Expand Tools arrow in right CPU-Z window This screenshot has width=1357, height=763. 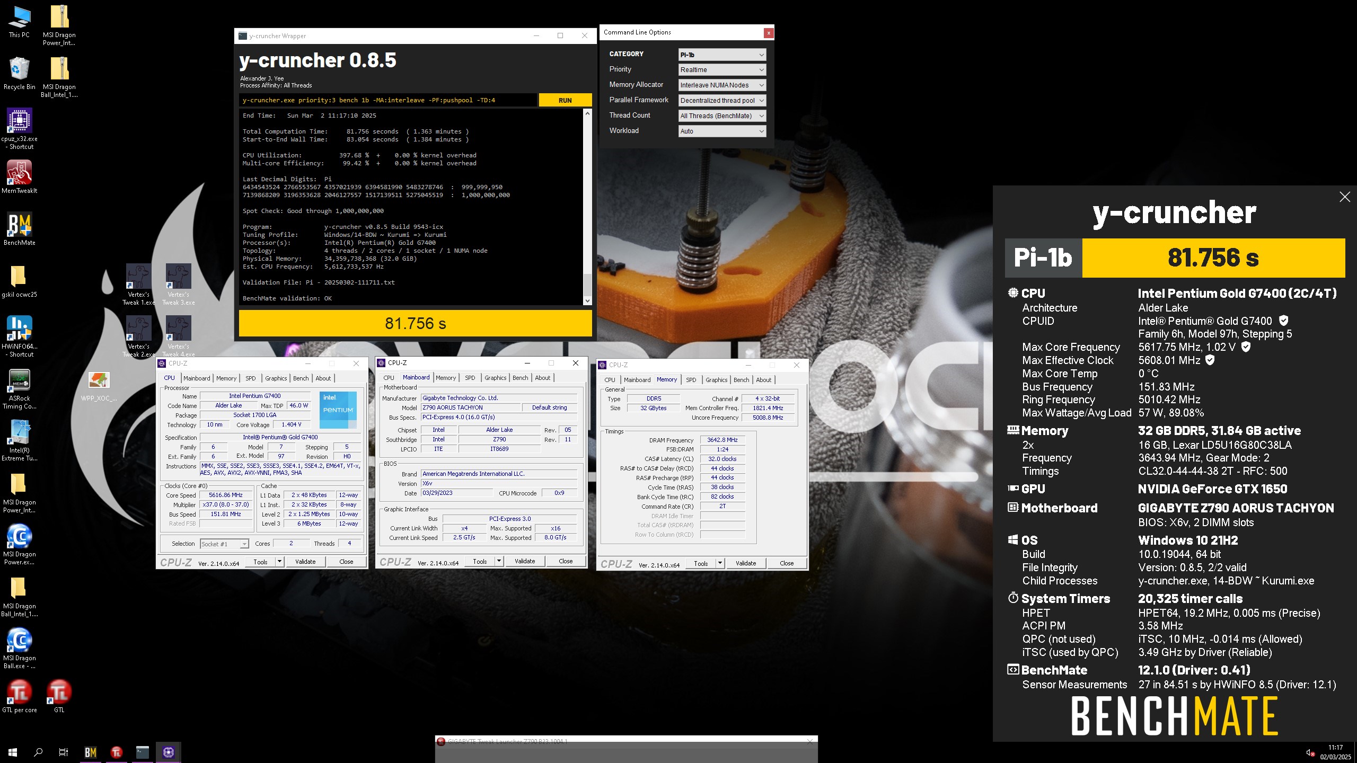[720, 563]
